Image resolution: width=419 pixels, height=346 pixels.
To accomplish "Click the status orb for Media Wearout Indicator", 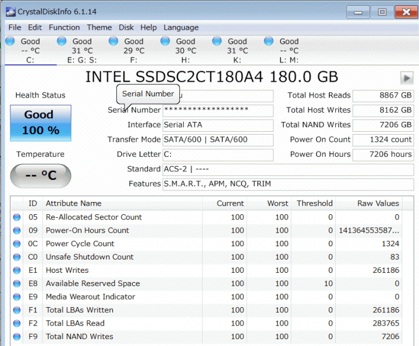I will coord(16,297).
